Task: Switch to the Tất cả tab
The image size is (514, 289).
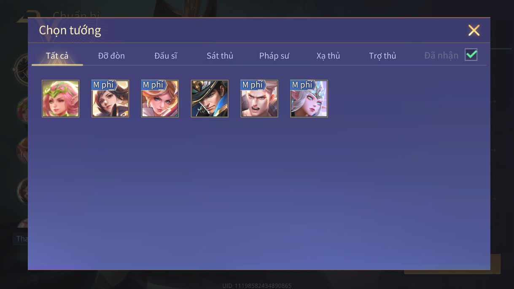Action: click(x=57, y=56)
